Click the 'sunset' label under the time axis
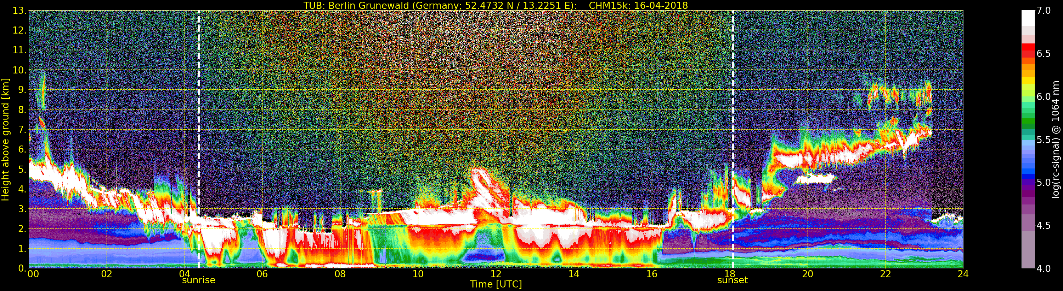The width and height of the screenshot is (1063, 291). [733, 280]
